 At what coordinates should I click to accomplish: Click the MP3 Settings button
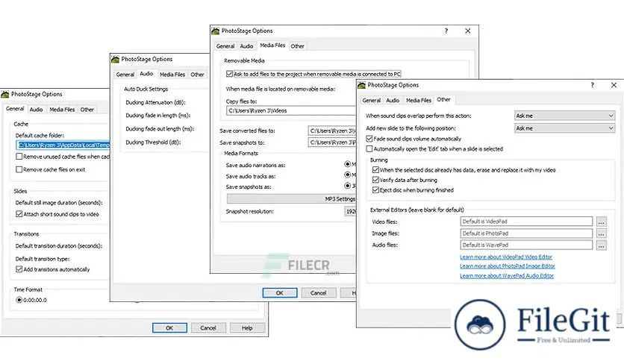[291, 199]
